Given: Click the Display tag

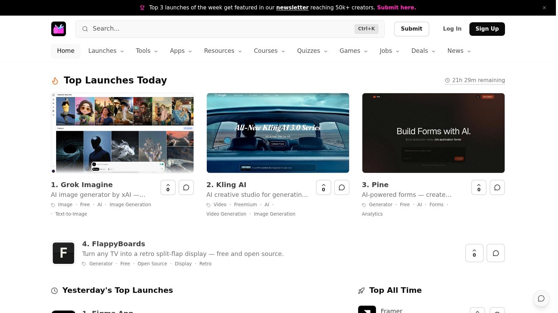Looking at the screenshot, I should [x=183, y=264].
